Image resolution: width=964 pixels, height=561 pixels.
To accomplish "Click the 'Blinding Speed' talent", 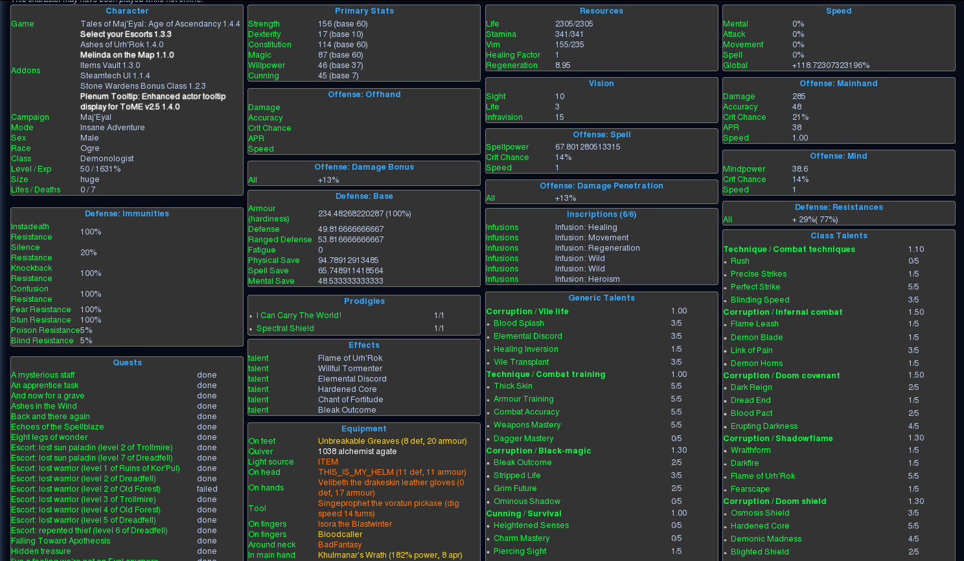I will pyautogui.click(x=760, y=300).
